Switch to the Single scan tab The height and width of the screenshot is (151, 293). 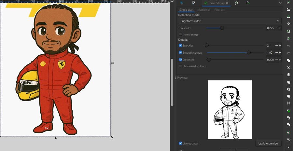pyautogui.click(x=186, y=10)
